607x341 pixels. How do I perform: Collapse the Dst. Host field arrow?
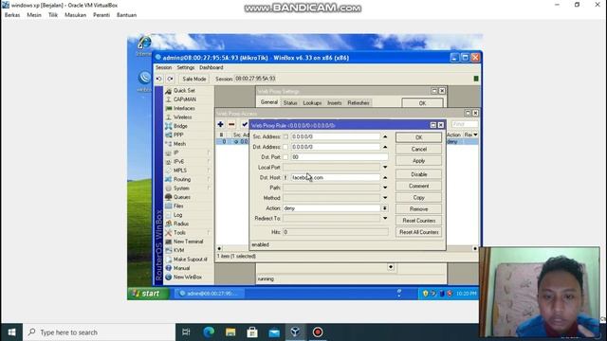coord(385,178)
